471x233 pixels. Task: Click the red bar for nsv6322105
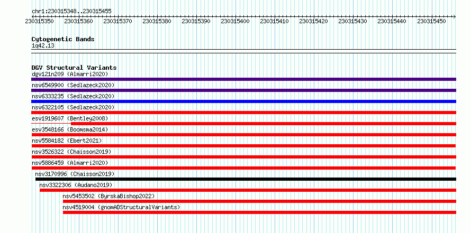pyautogui.click(x=243, y=113)
